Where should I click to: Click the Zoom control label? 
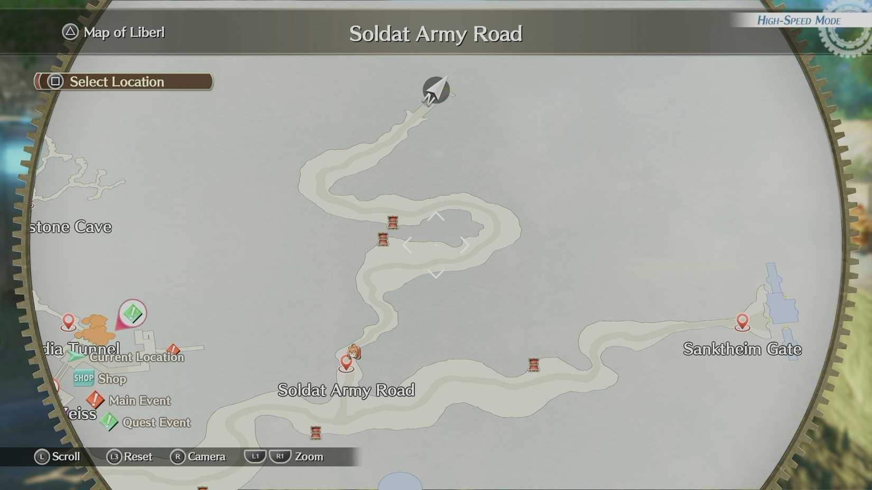[309, 456]
